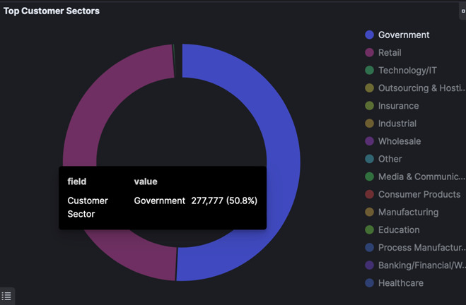
Task: Toggle the Healthcare legend label
Action: tap(400, 283)
